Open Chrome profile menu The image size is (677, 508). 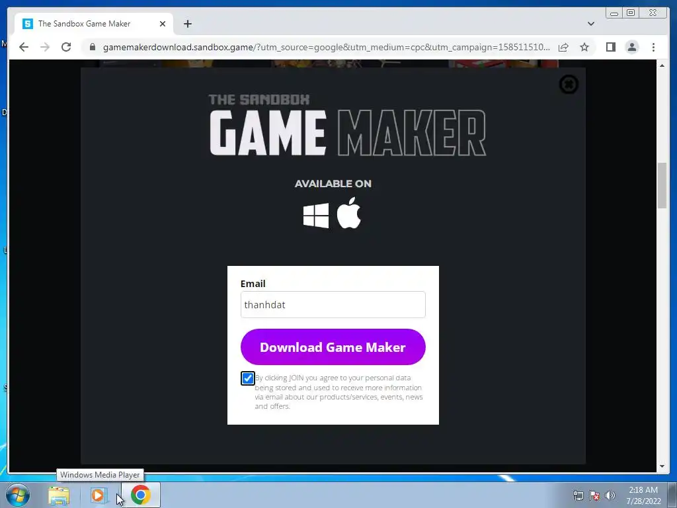631,47
